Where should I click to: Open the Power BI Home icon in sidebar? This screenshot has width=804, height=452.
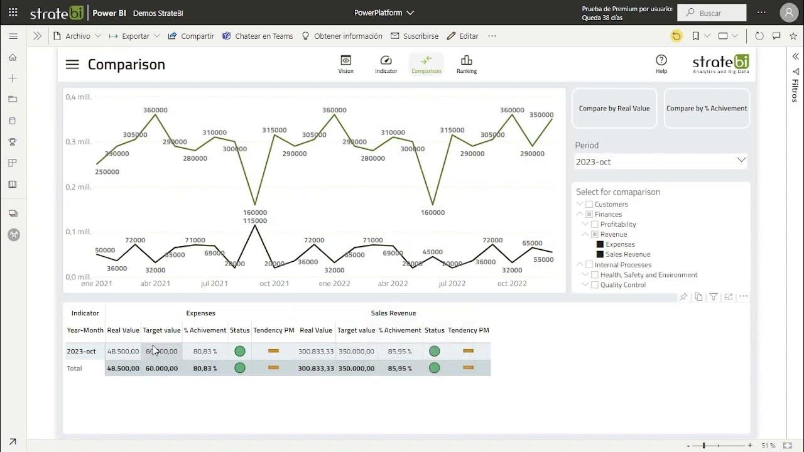point(13,57)
